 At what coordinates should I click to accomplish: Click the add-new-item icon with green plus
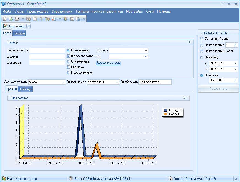(10, 19)
